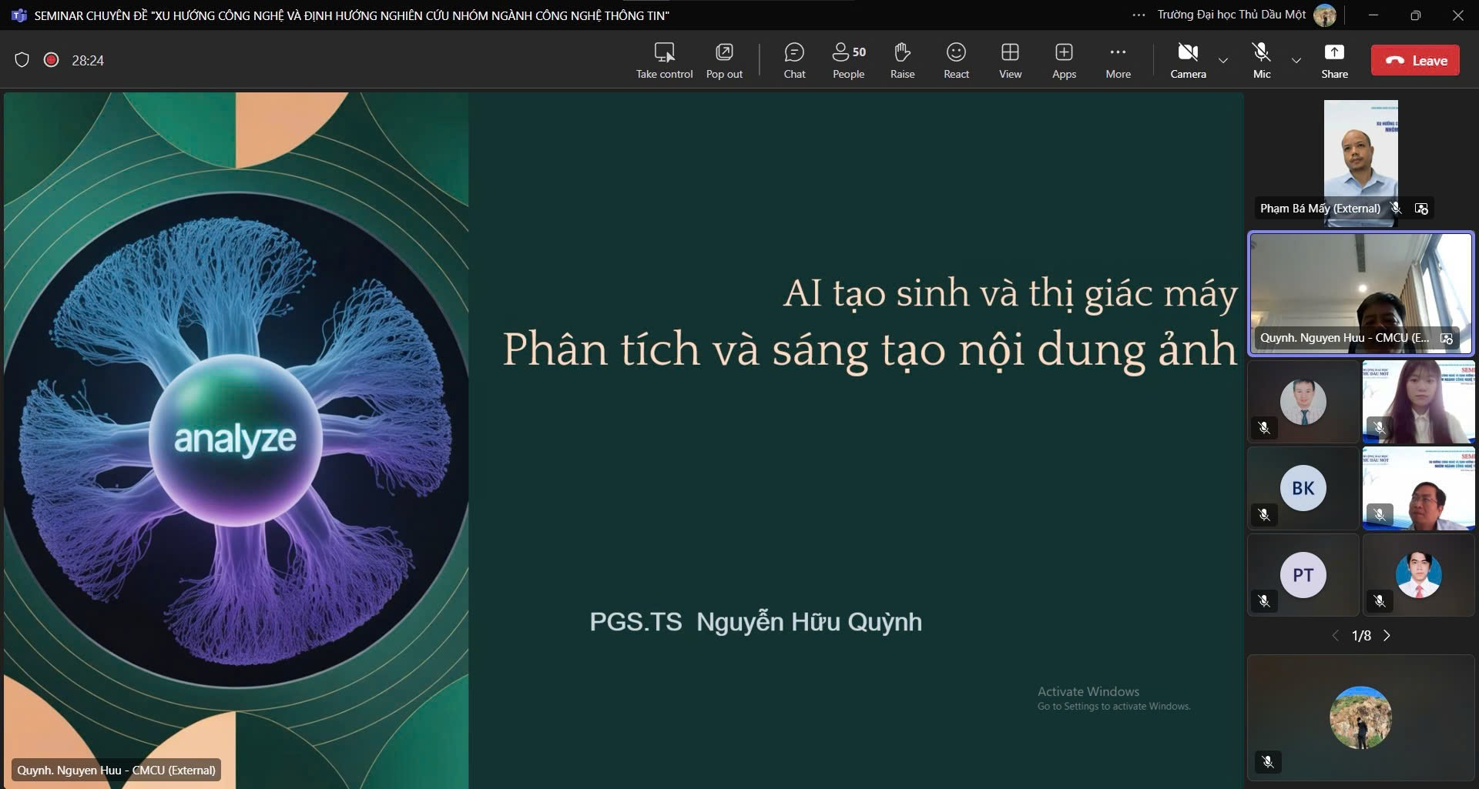Expand Mic options dropdown arrow
Screen dimensions: 1479x789
[1296, 61]
